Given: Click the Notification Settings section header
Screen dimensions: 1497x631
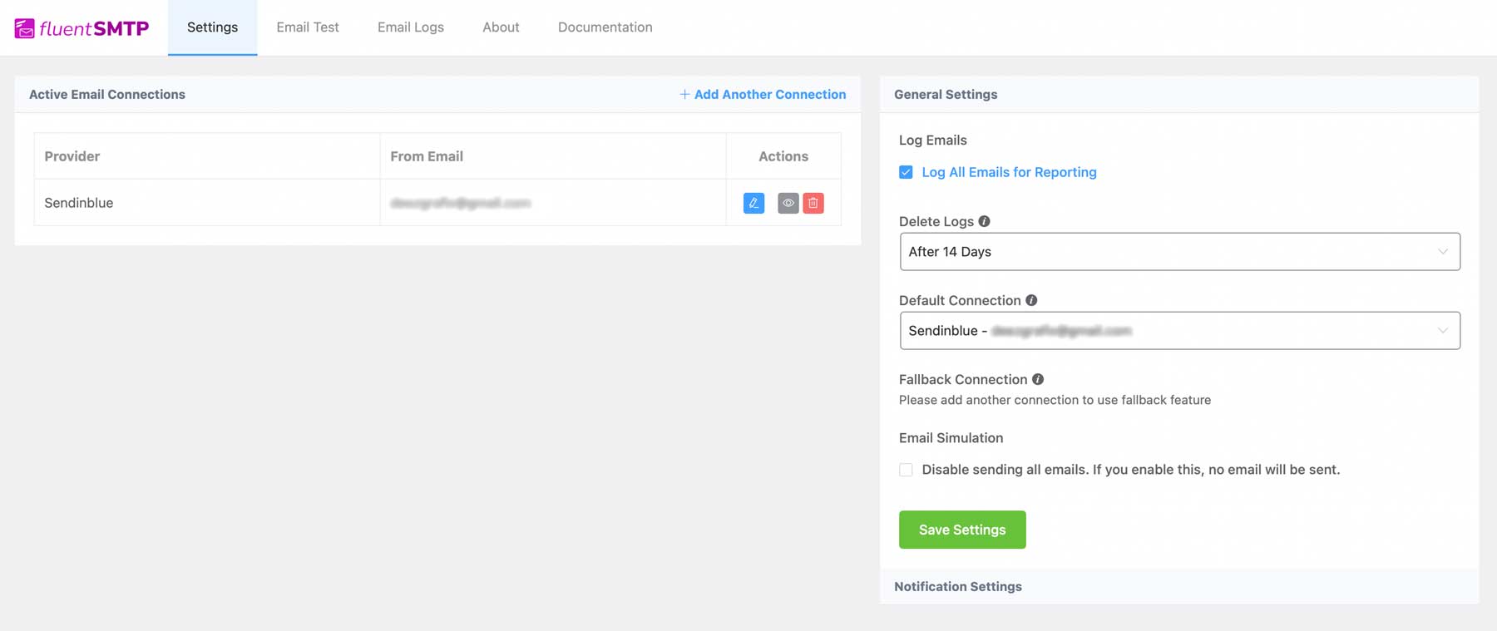Looking at the screenshot, I should click(958, 587).
